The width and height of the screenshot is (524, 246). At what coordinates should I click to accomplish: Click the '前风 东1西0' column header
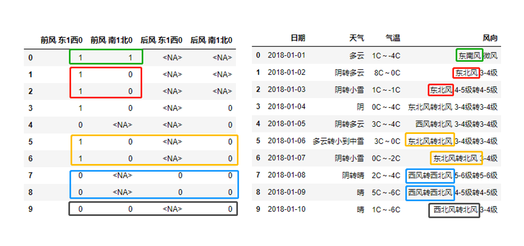pyautogui.click(x=61, y=40)
